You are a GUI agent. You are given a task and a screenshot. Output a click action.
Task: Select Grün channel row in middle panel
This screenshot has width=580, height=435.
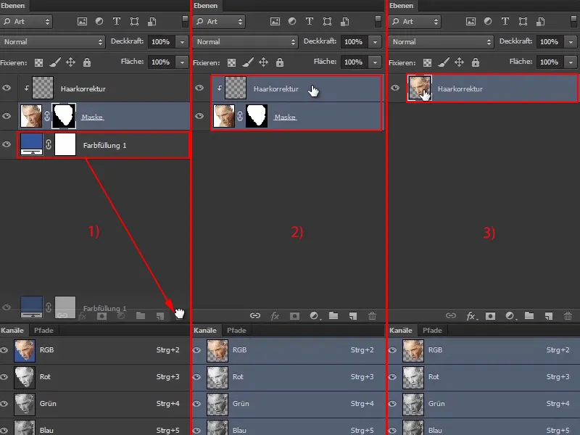tap(289, 404)
